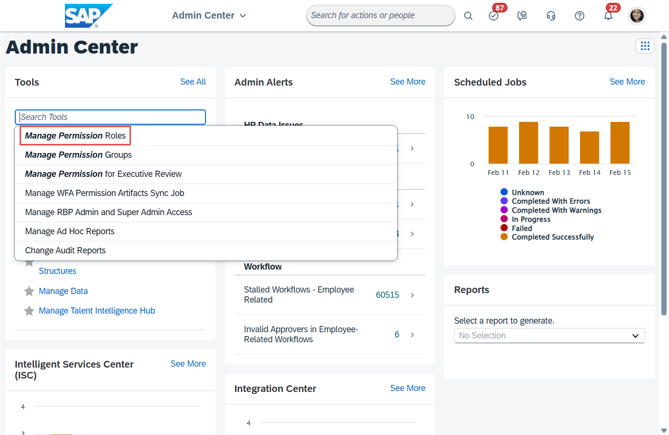Open the notifications bell
This screenshot has width=669, height=435.
pos(608,16)
